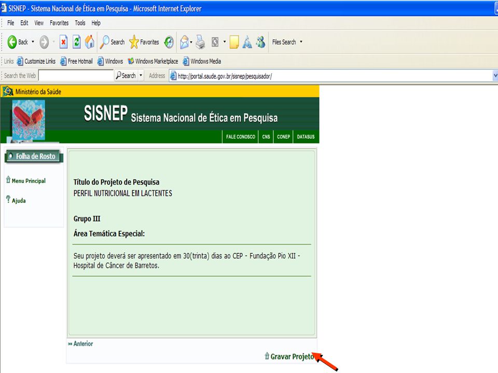This screenshot has width=498, height=373.
Task: Click the Folha de Rosto sidebar heading
Action: [34, 156]
